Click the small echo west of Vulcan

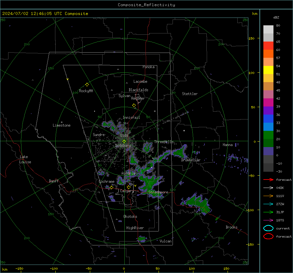coord(142,239)
